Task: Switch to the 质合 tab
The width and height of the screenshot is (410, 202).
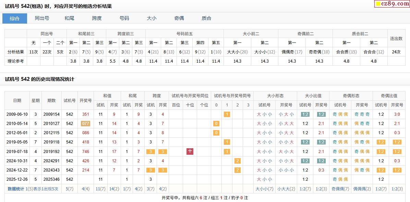Action: [206, 18]
